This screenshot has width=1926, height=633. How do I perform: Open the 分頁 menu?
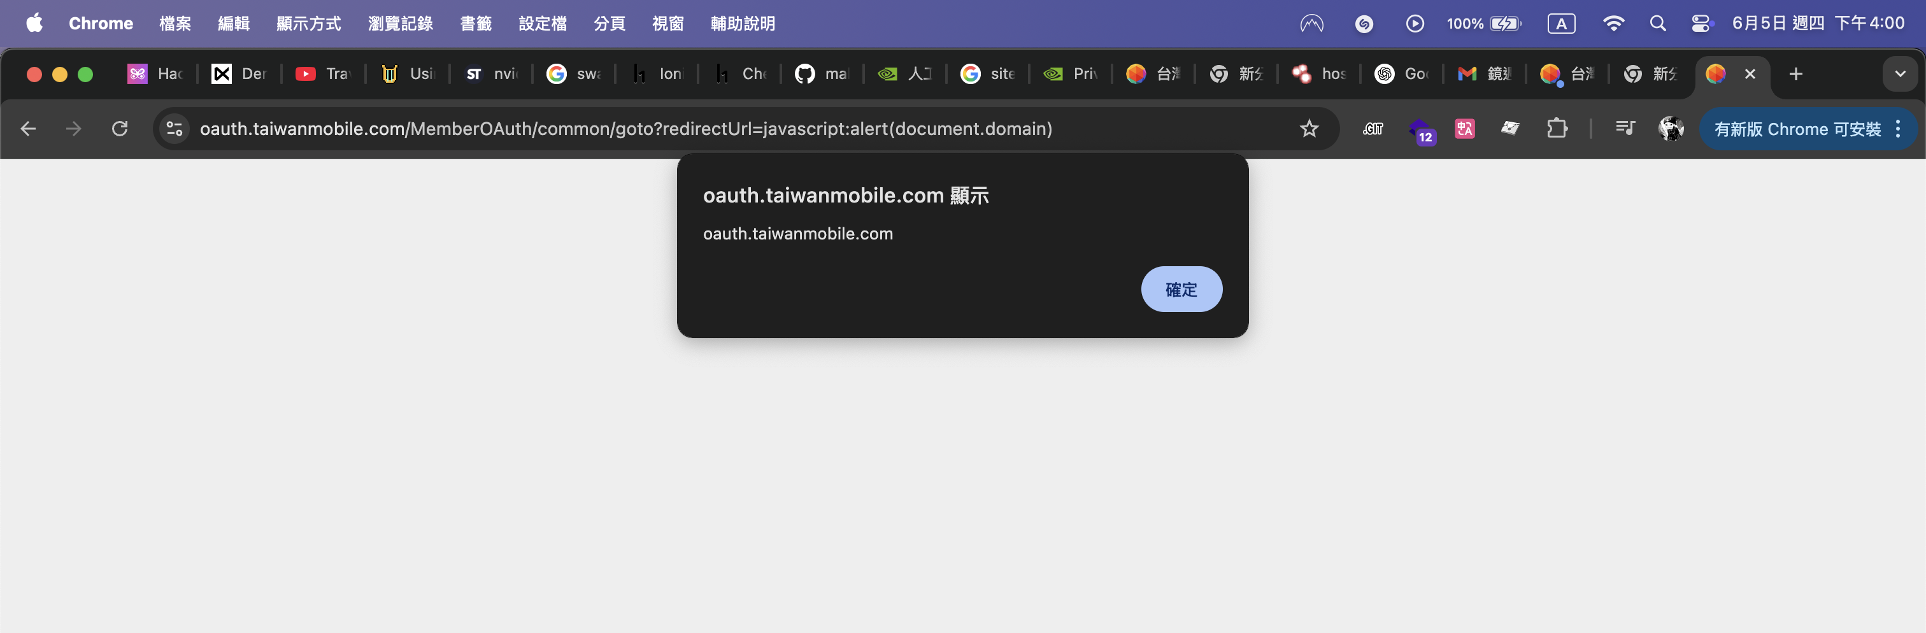609,23
